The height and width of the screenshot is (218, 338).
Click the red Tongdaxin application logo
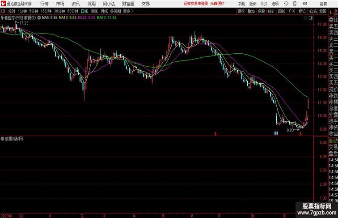(4, 4)
